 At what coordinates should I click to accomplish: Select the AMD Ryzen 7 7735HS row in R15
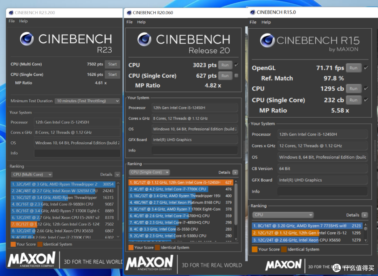click(x=307, y=226)
